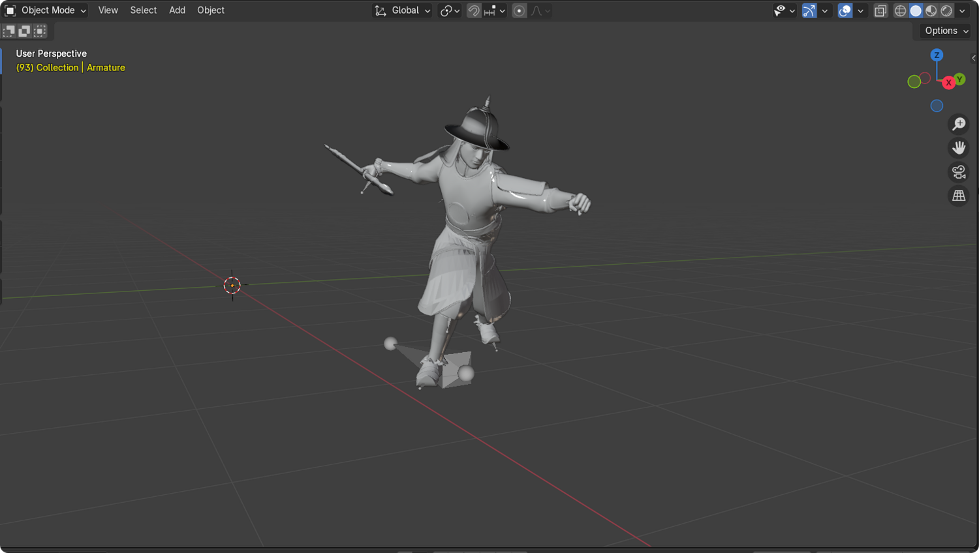Screen dimensions: 979x553
Task: Click the '(93) Collection | Armature' text
Action: [x=70, y=68]
